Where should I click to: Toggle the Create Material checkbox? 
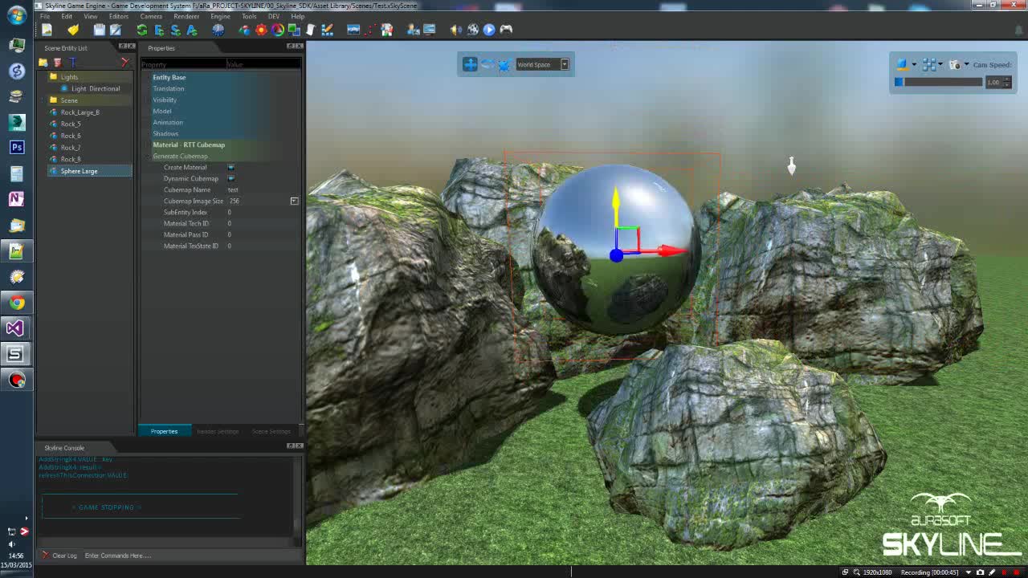(231, 167)
